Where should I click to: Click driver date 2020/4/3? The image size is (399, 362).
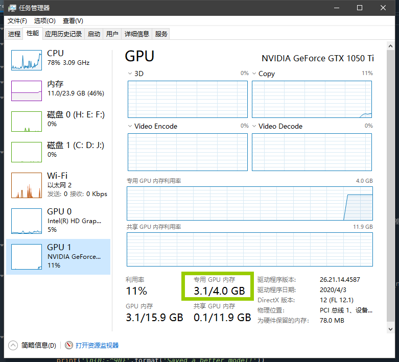333,289
